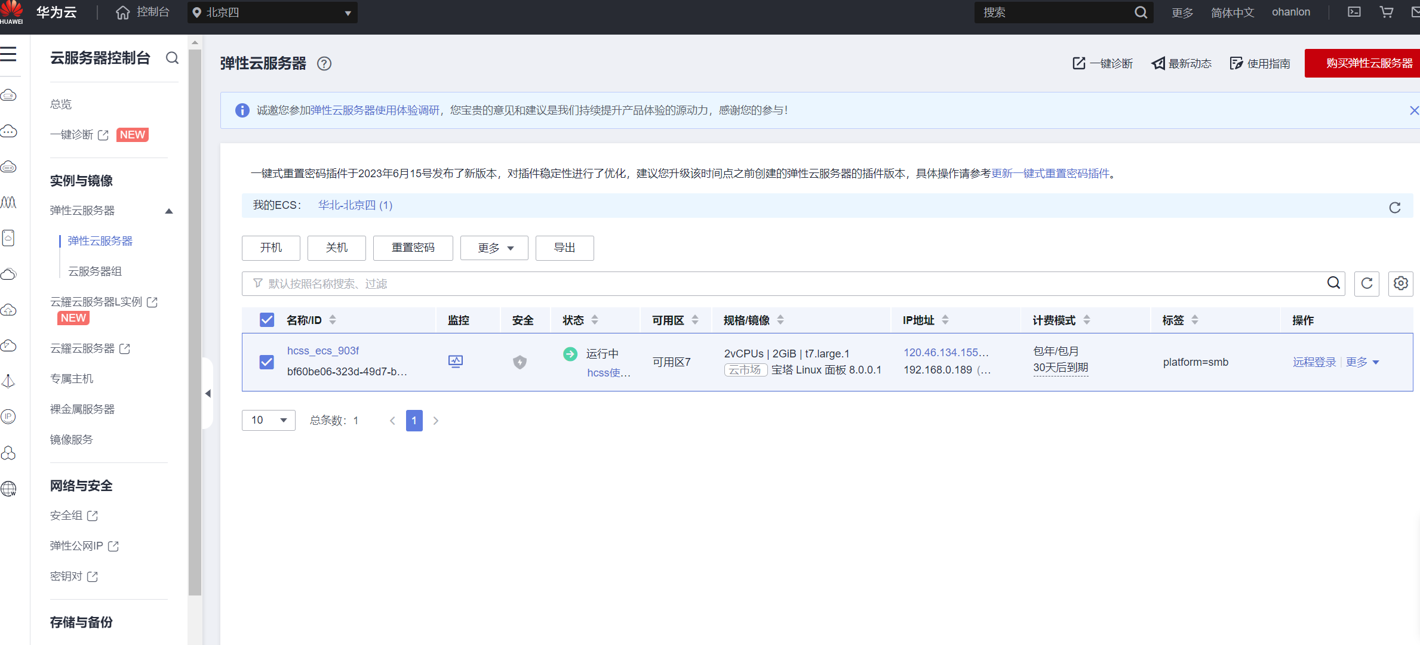Screen dimensions: 1420x645
Task: Sort the table by 计费模式
Action: [x=1087, y=320]
